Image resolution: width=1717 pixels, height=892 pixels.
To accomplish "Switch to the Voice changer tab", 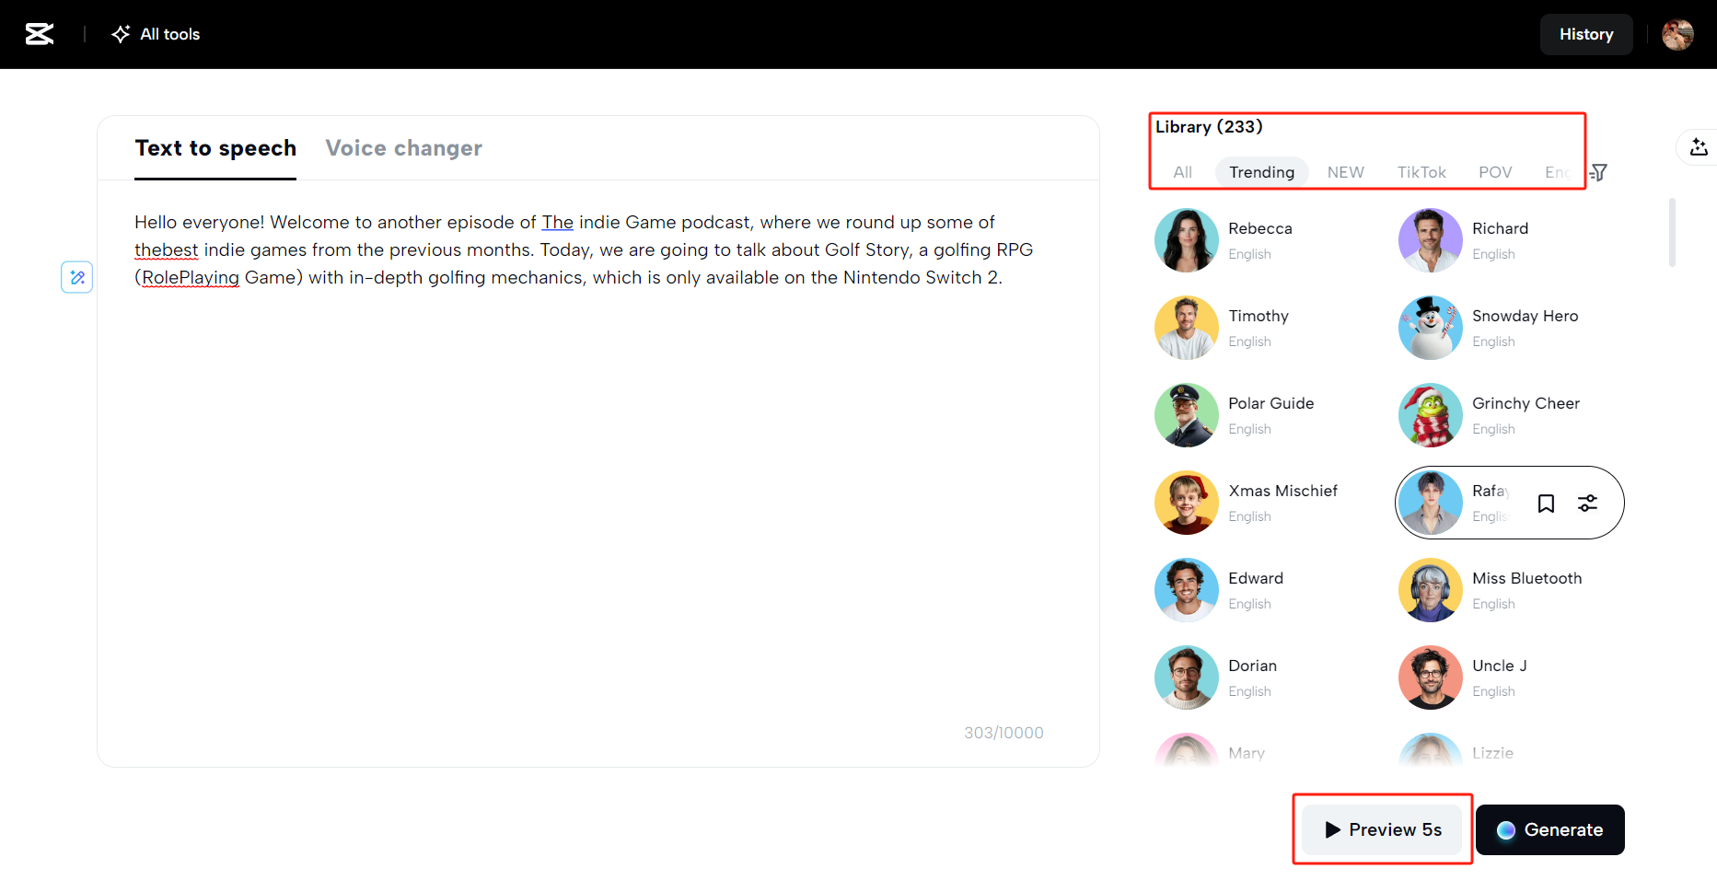I will pos(403,148).
